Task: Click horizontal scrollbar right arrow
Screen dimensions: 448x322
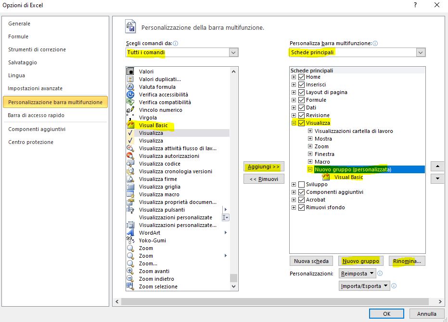Action: 440,301
